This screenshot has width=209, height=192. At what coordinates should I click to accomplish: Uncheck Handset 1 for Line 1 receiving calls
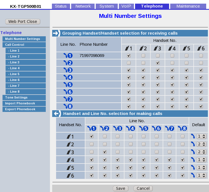click(129, 56)
